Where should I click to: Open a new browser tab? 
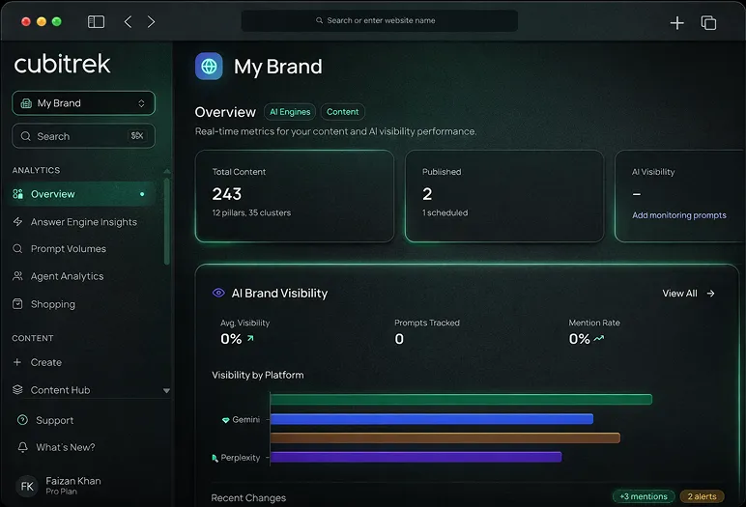[x=676, y=22]
